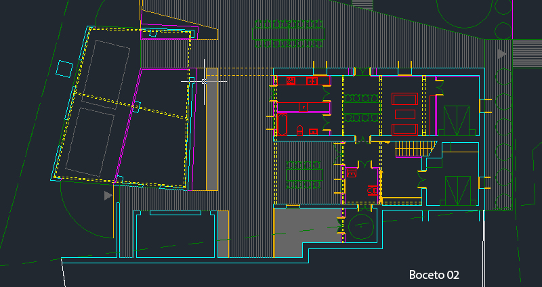Pick the small cyan square outside left building
Image resolution: width=542 pixels, height=287 pixels.
[x=64, y=68]
